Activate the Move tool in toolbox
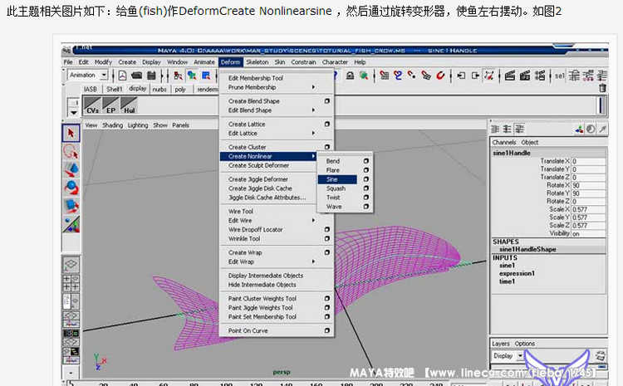 click(x=71, y=169)
